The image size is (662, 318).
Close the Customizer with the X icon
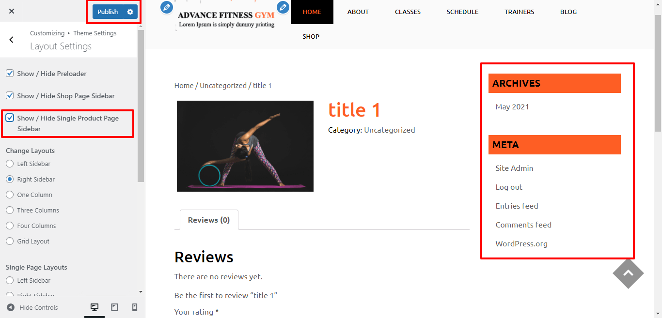coord(12,11)
